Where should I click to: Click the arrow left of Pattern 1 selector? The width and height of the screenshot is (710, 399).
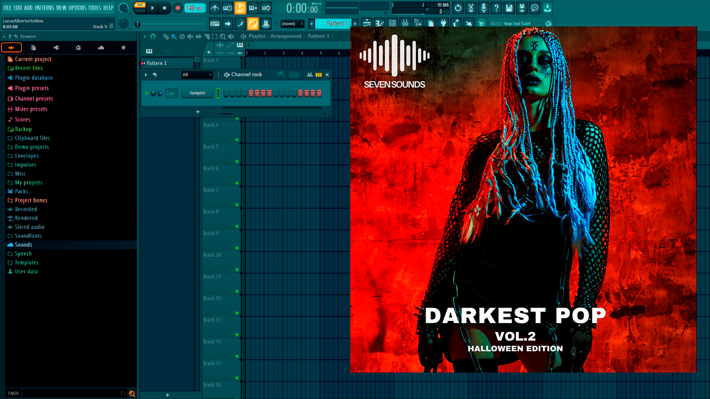(x=312, y=23)
